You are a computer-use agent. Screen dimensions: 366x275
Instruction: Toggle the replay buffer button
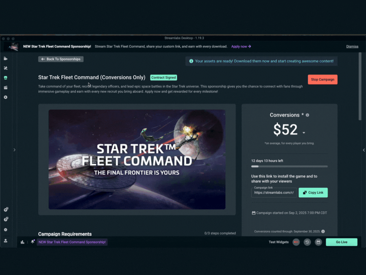tap(307, 242)
